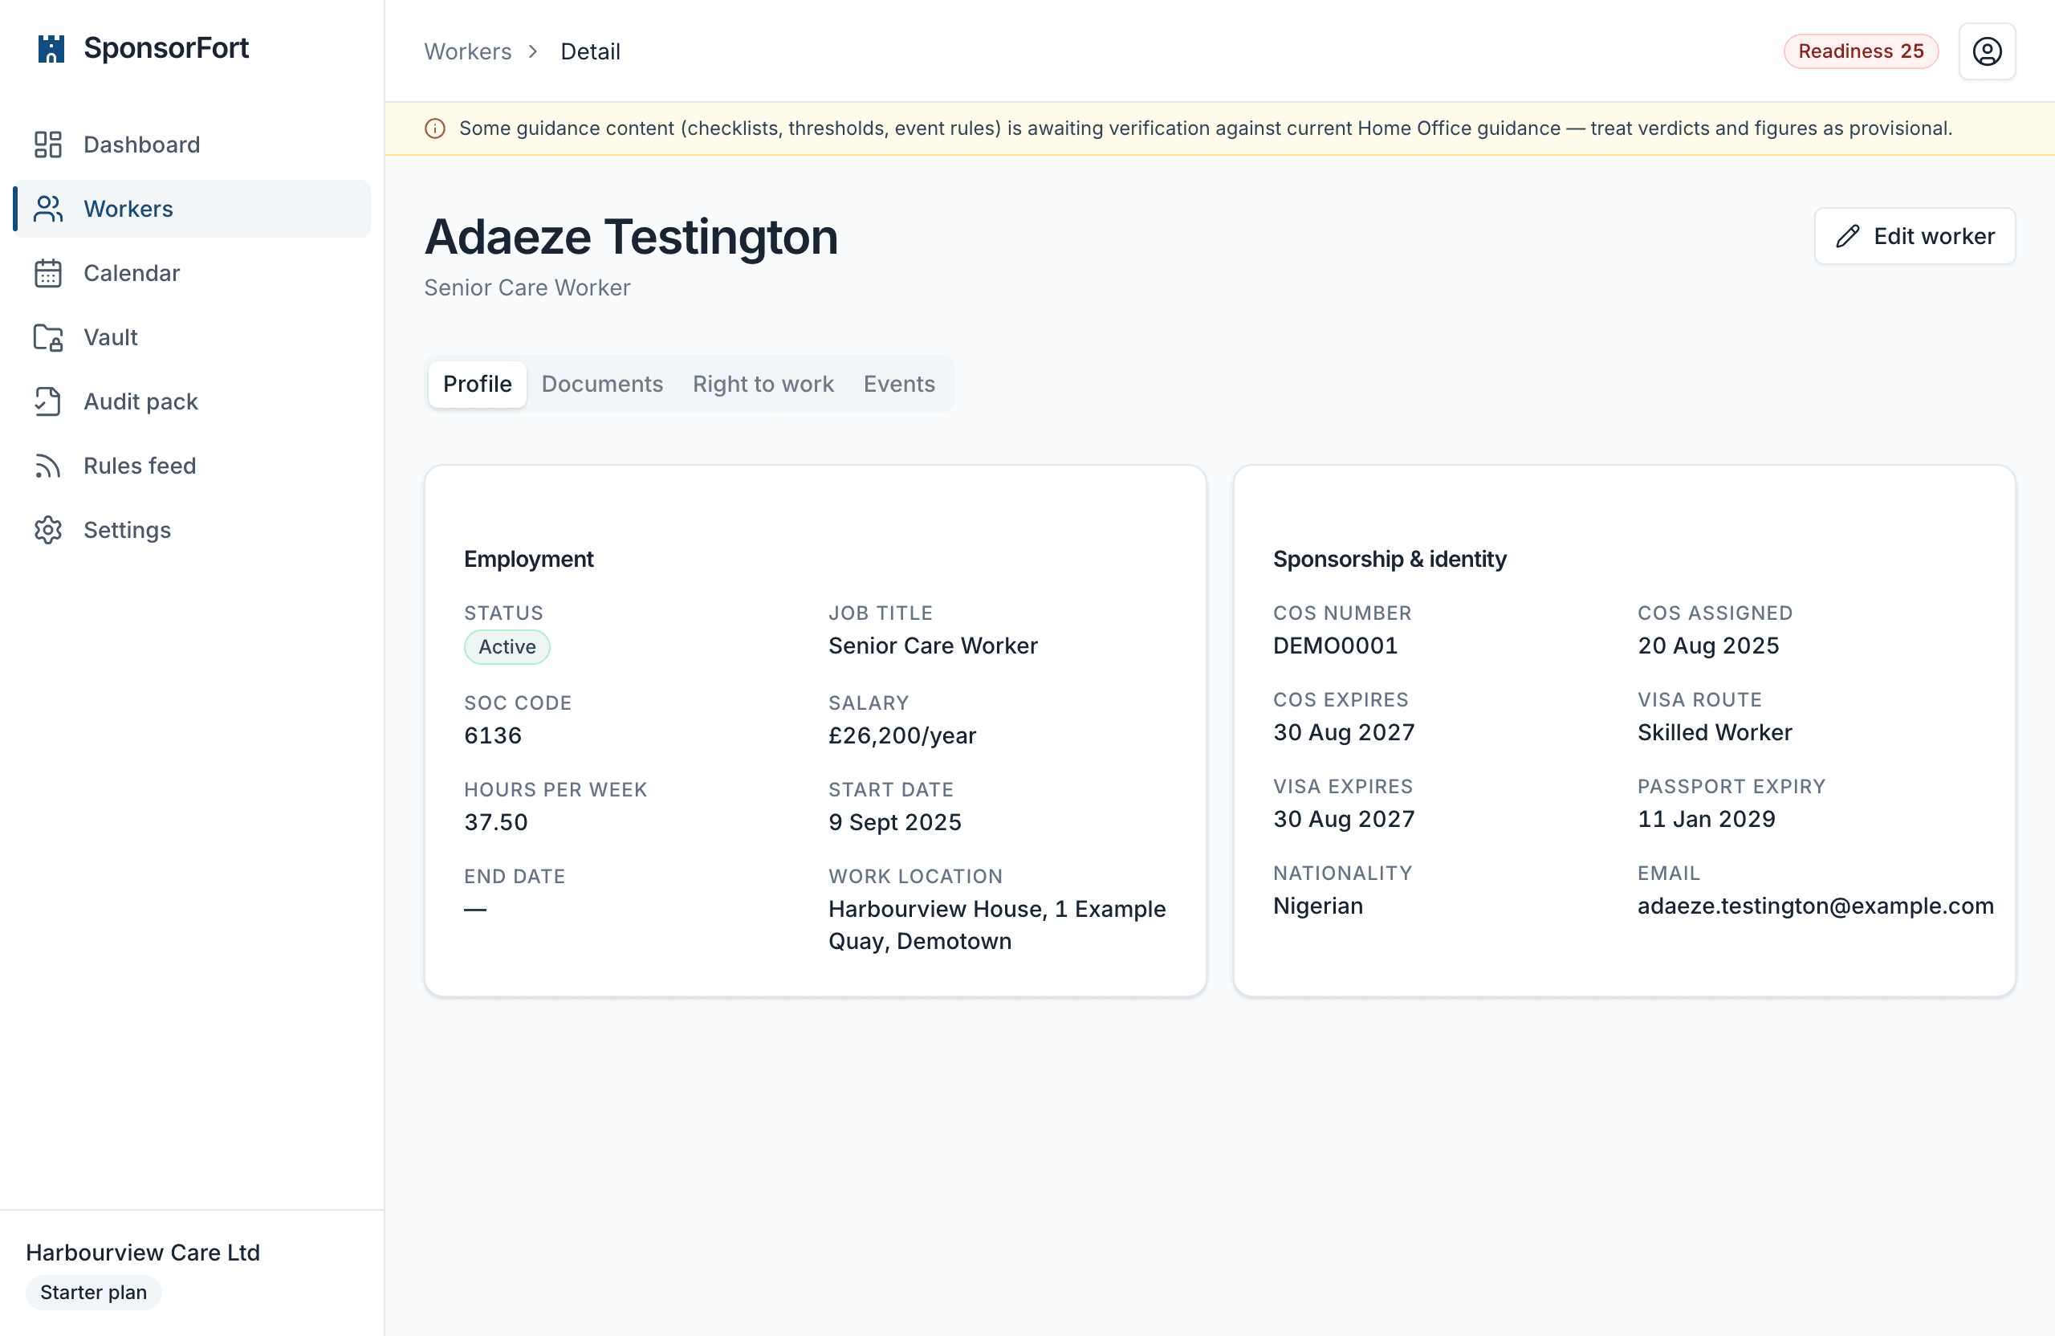Viewport: 2055px width, 1336px height.
Task: Click the Edit worker button
Action: (x=1915, y=236)
